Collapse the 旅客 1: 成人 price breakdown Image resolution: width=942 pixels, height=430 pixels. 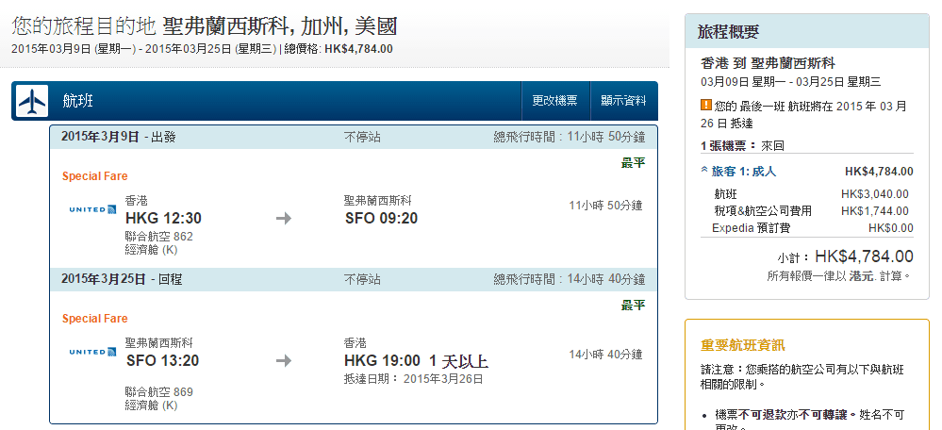704,171
